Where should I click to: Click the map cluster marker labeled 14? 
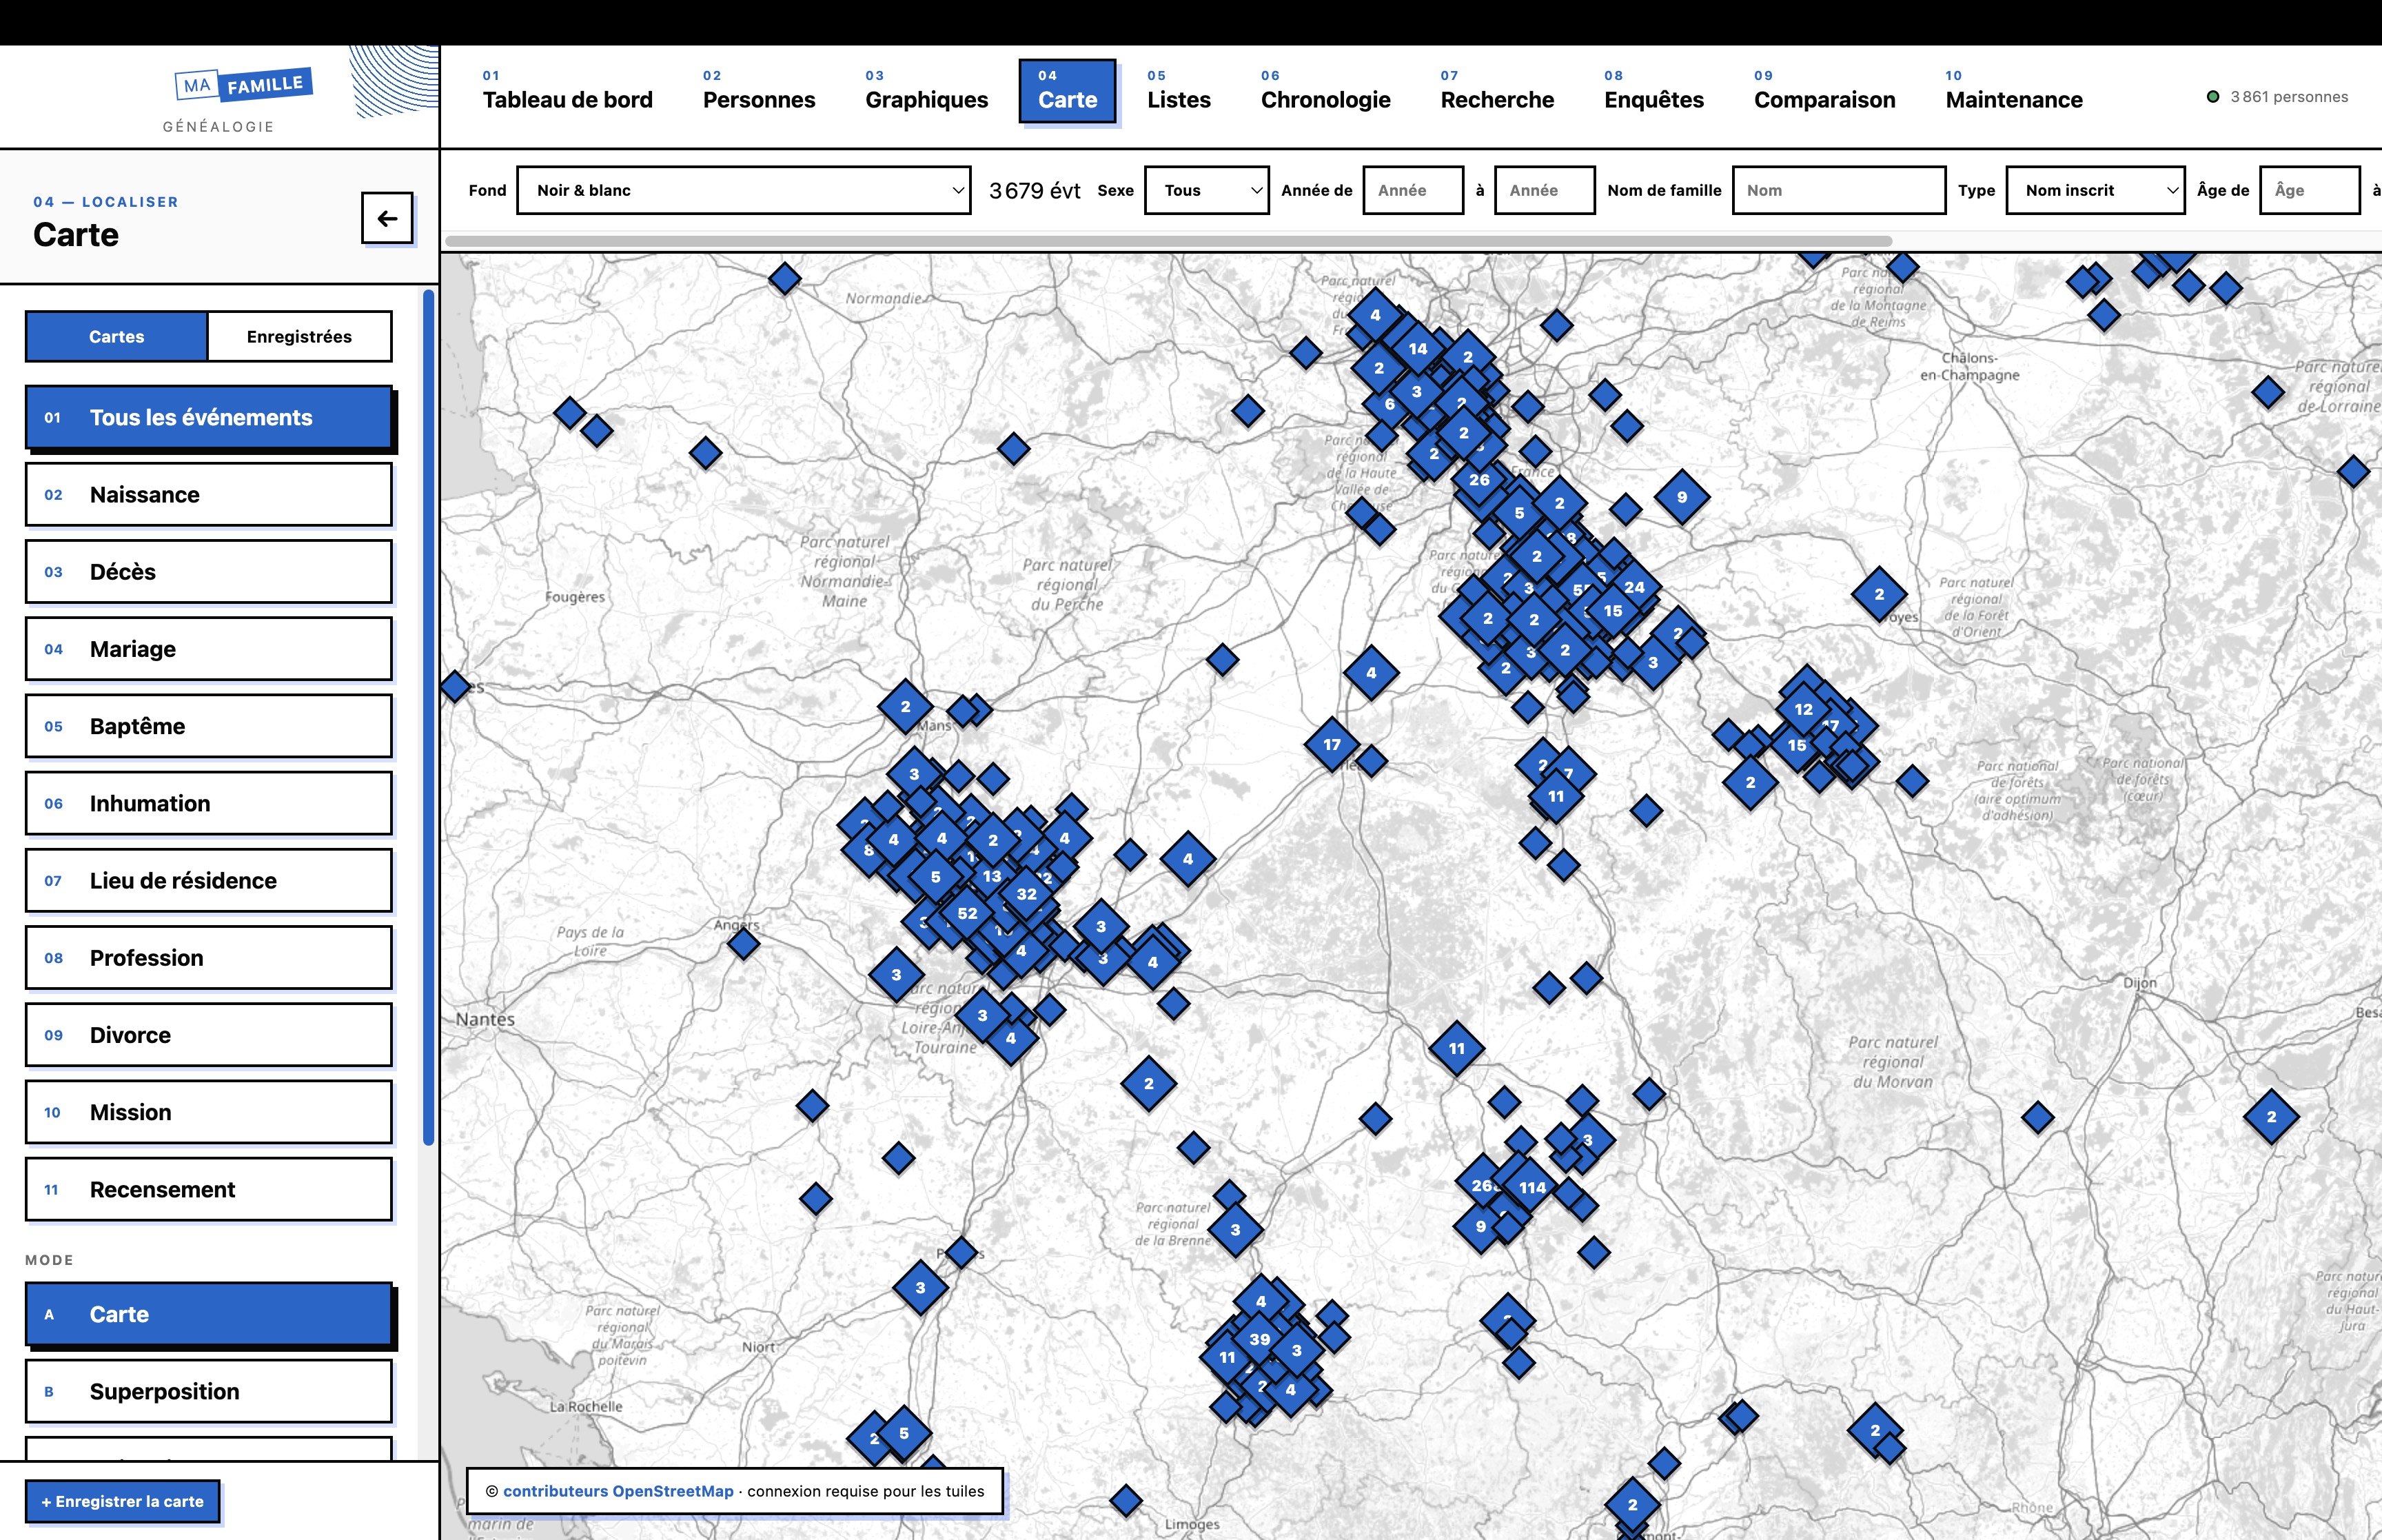(1417, 349)
